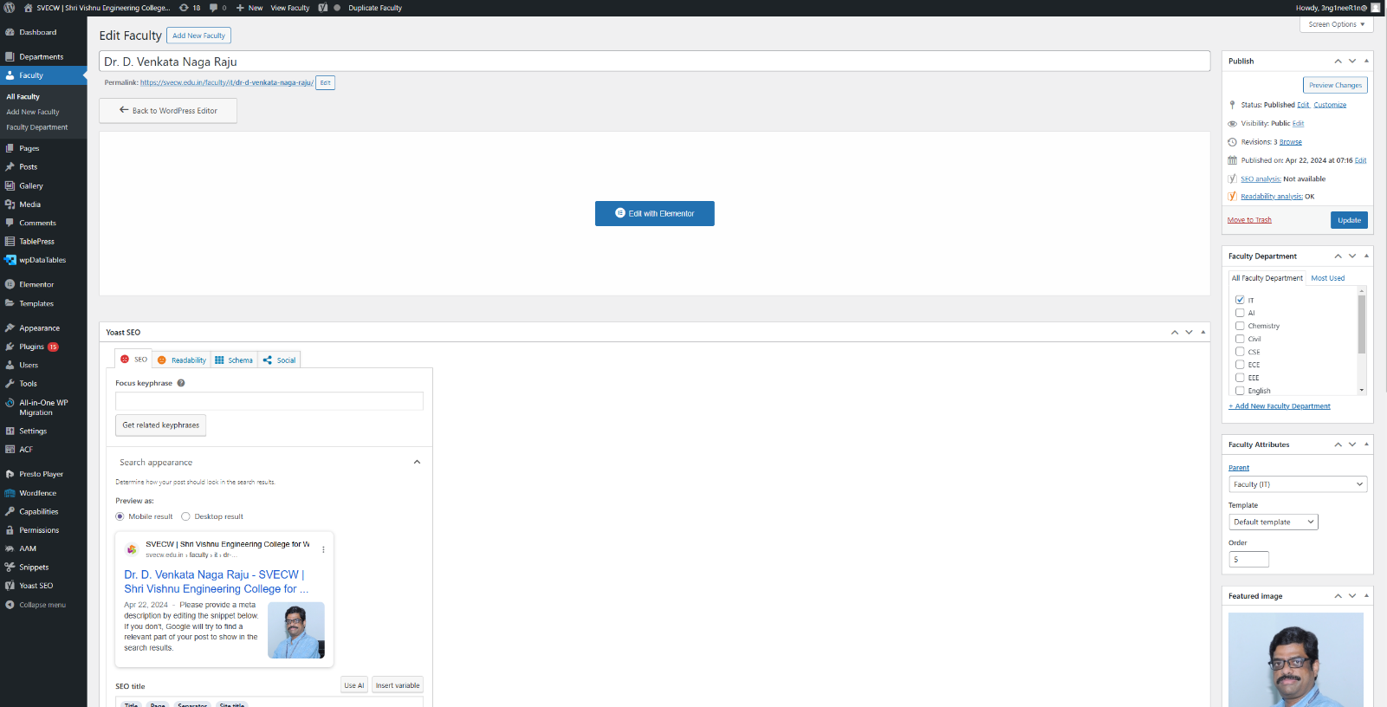
Task: Click the faculty title field
Action: coord(655,62)
